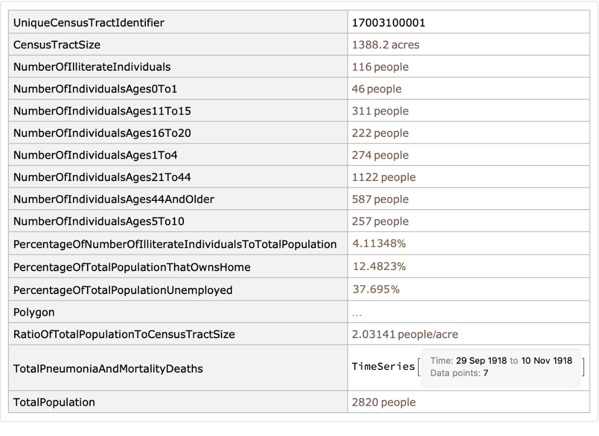Click the NumberOfIndividualsAges0To1 row label
Screen dimensions: 599x436
pyautogui.click(x=95, y=89)
